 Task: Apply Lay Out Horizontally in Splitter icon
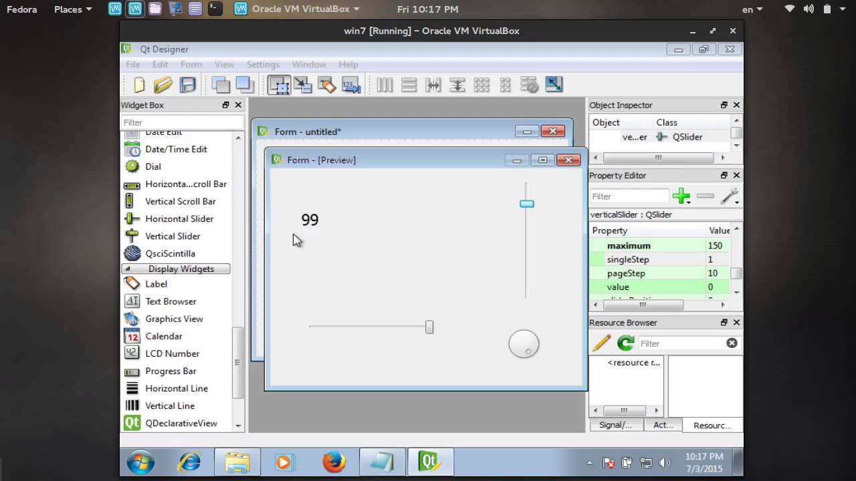pos(433,85)
